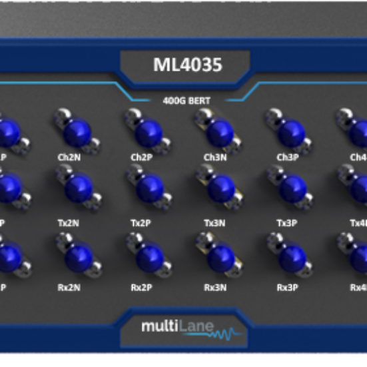Screen dimensions: 367x367
Task: Click the Ch2P text label
Action: [x=141, y=157]
